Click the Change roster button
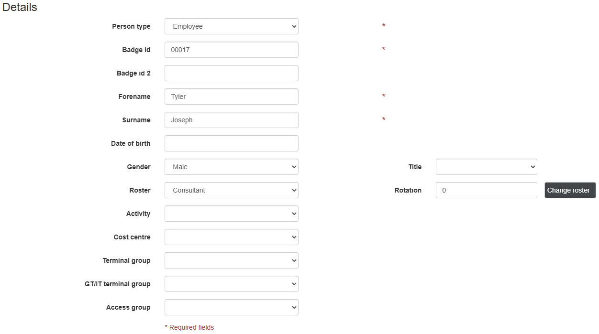 (570, 190)
